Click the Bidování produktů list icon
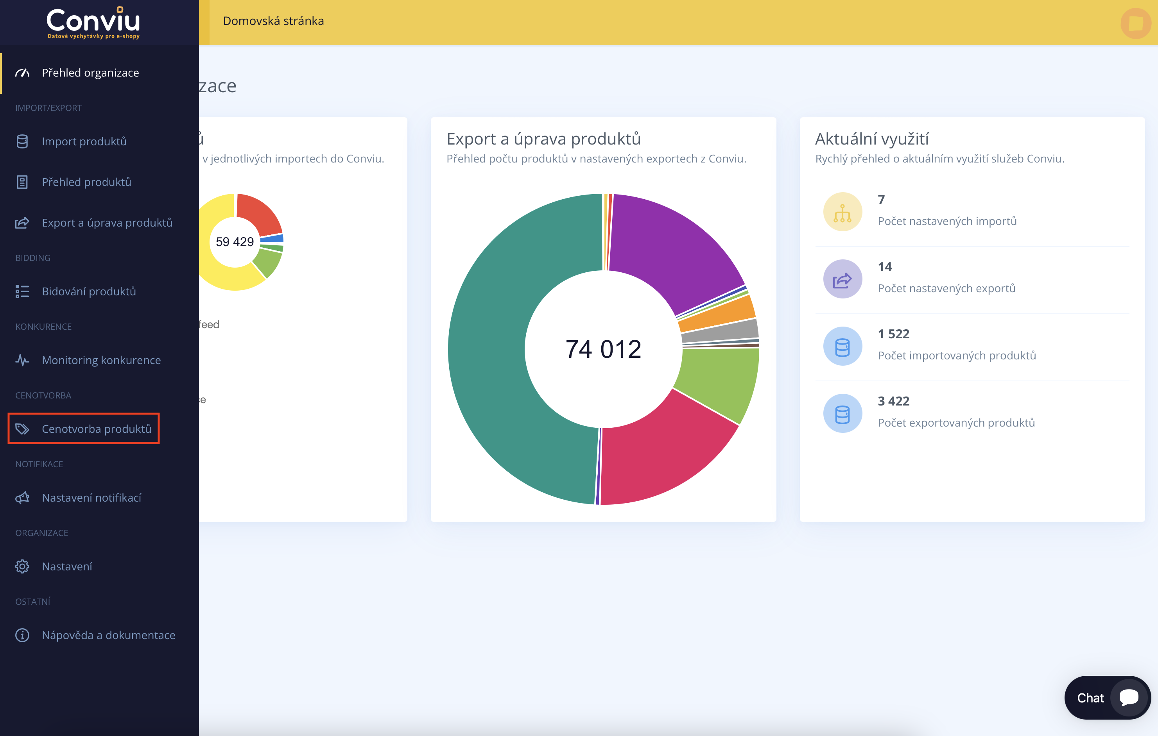1158x736 pixels. click(22, 291)
